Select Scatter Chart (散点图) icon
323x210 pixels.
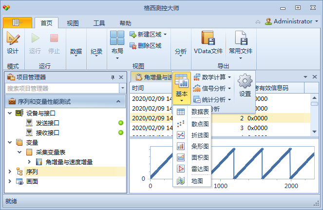[181, 124]
